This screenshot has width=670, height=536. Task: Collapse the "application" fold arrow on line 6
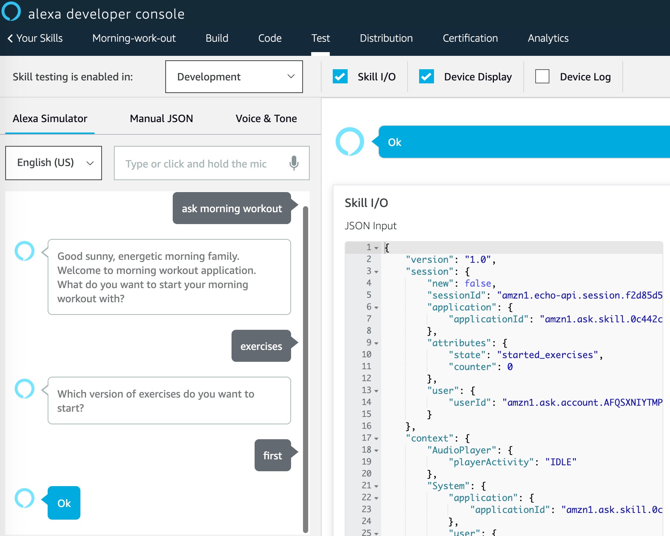[x=376, y=307]
